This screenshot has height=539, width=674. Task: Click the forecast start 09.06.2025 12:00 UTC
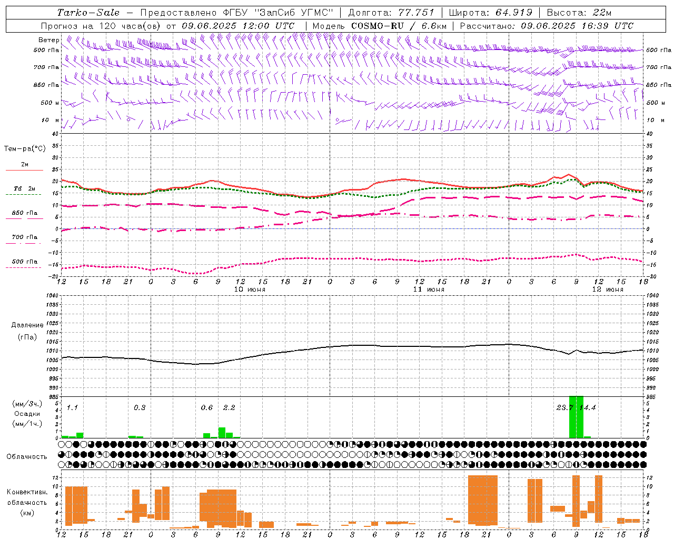(238, 26)
